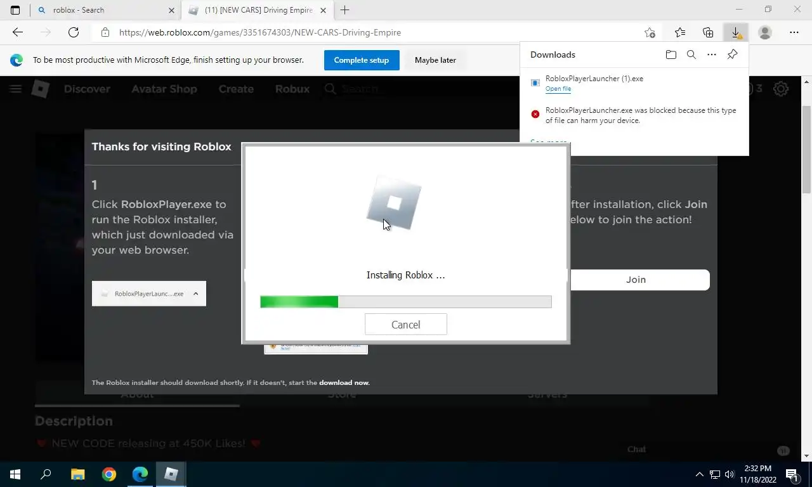The height and width of the screenshot is (487, 812).
Task: Click the Roblox home logo
Action: coord(41,89)
